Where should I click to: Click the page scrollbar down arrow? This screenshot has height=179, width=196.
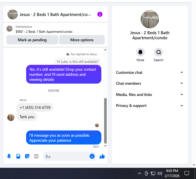[x=194, y=165]
